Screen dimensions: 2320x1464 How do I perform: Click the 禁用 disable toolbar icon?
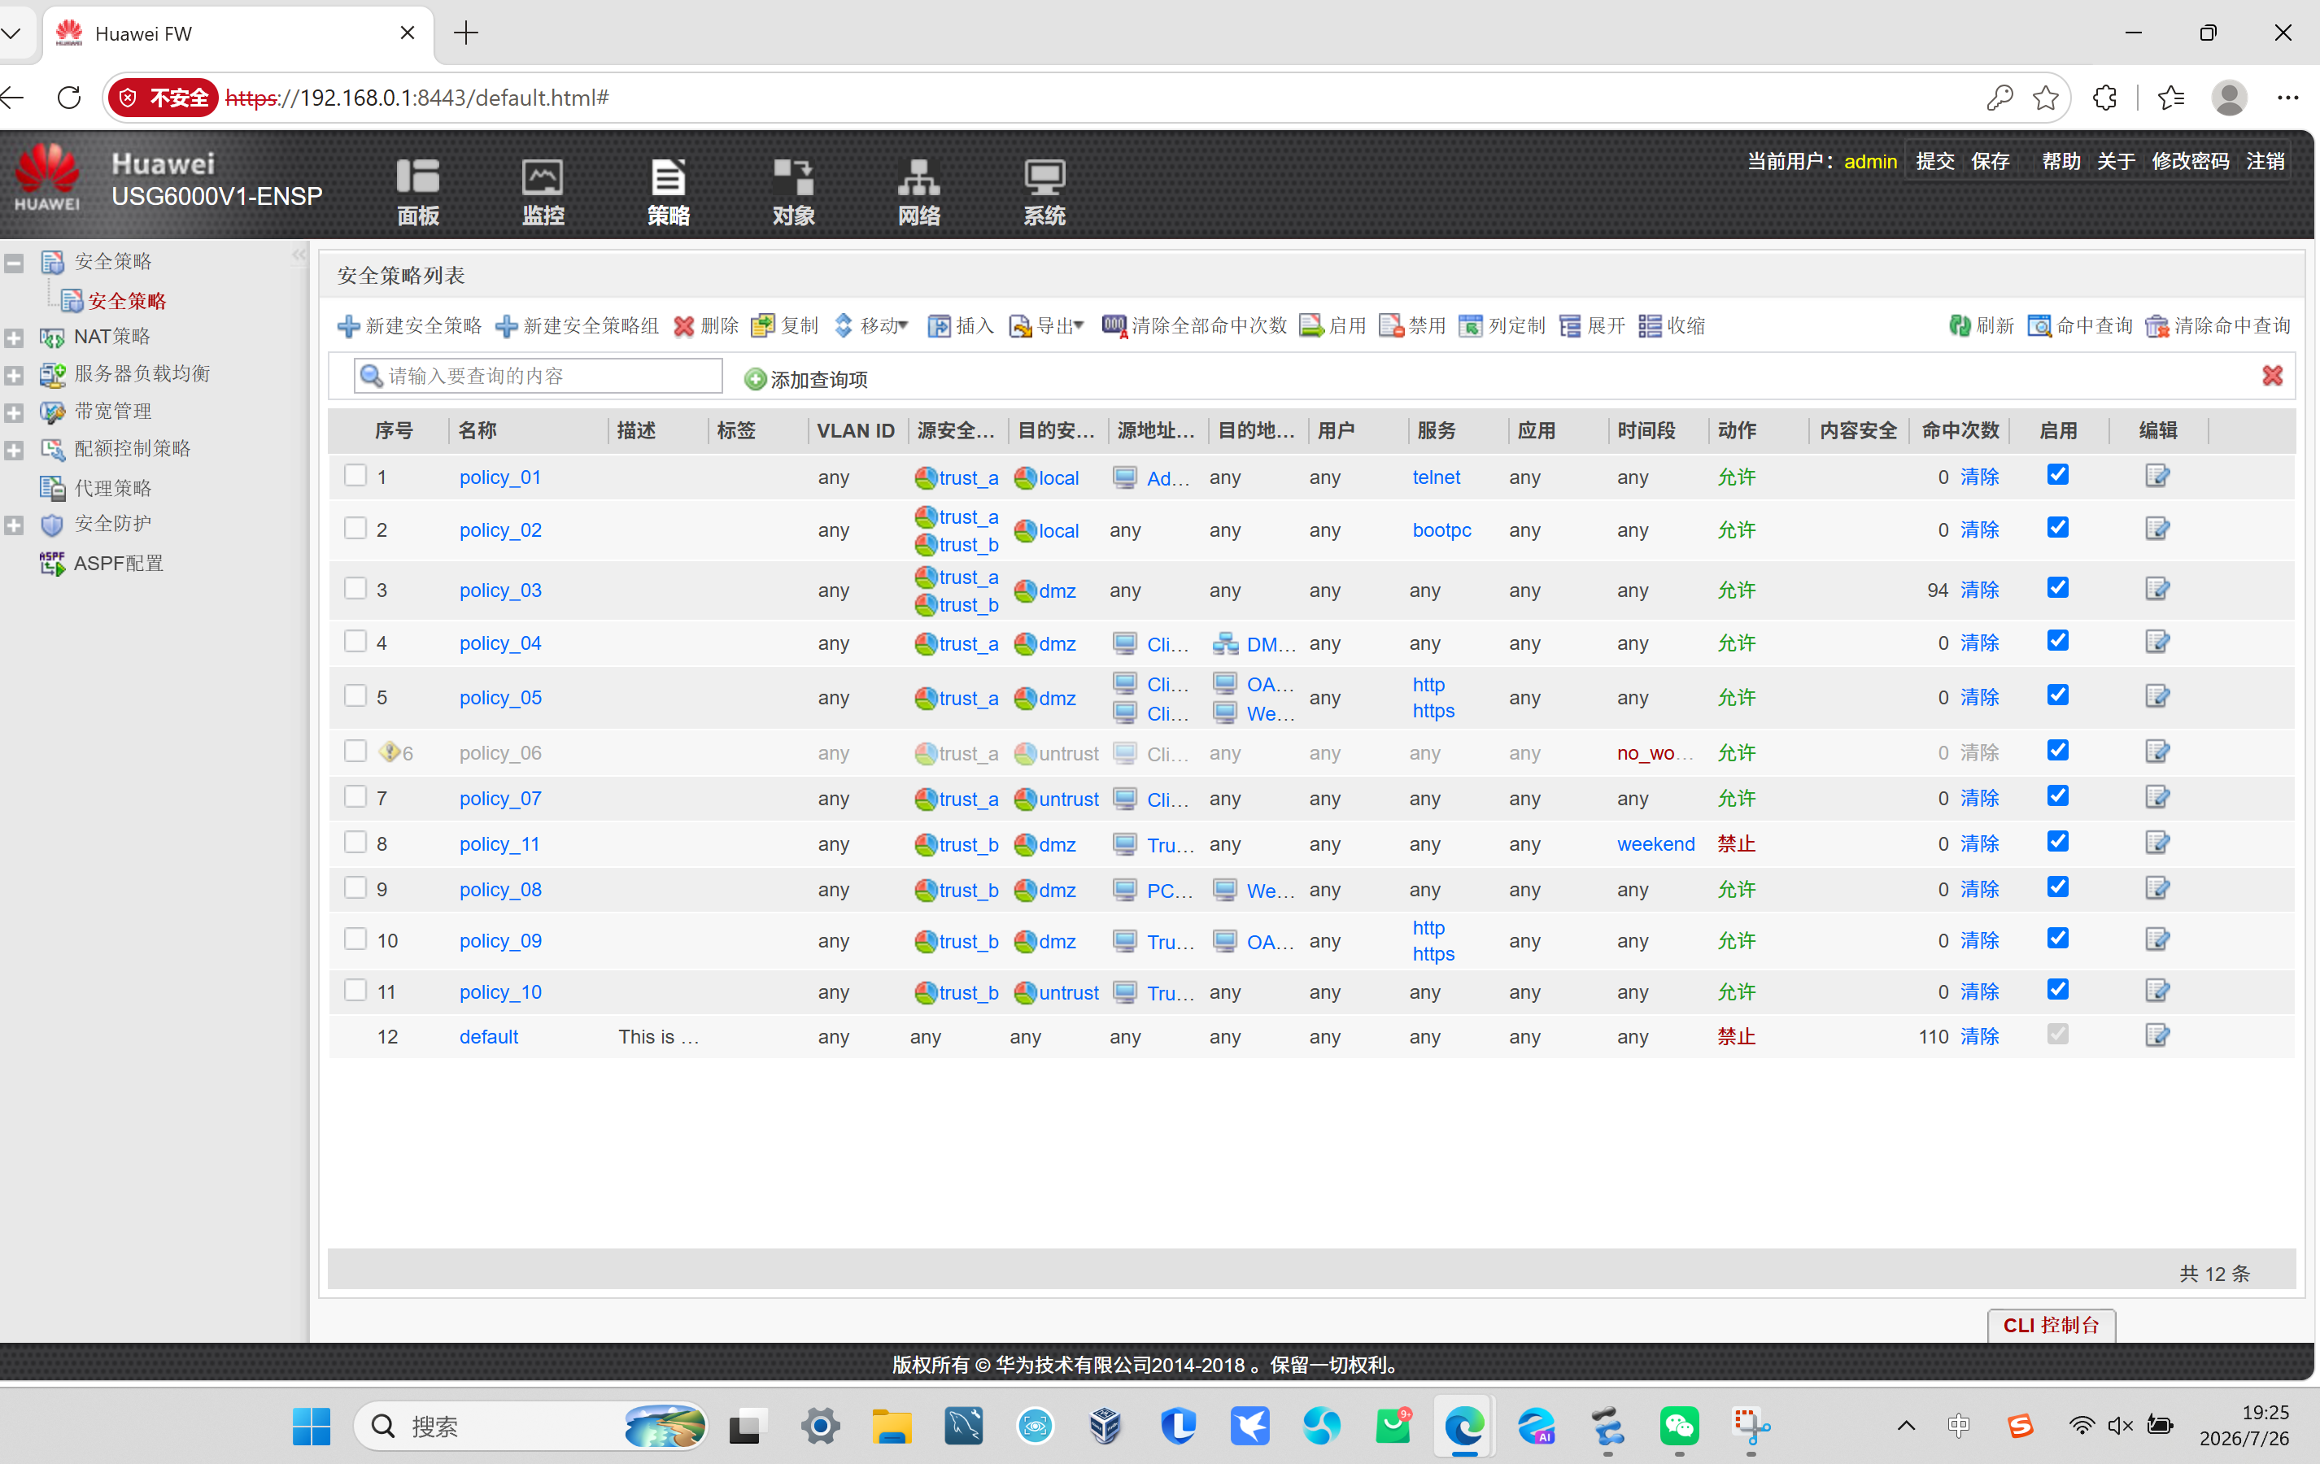coord(1391,326)
